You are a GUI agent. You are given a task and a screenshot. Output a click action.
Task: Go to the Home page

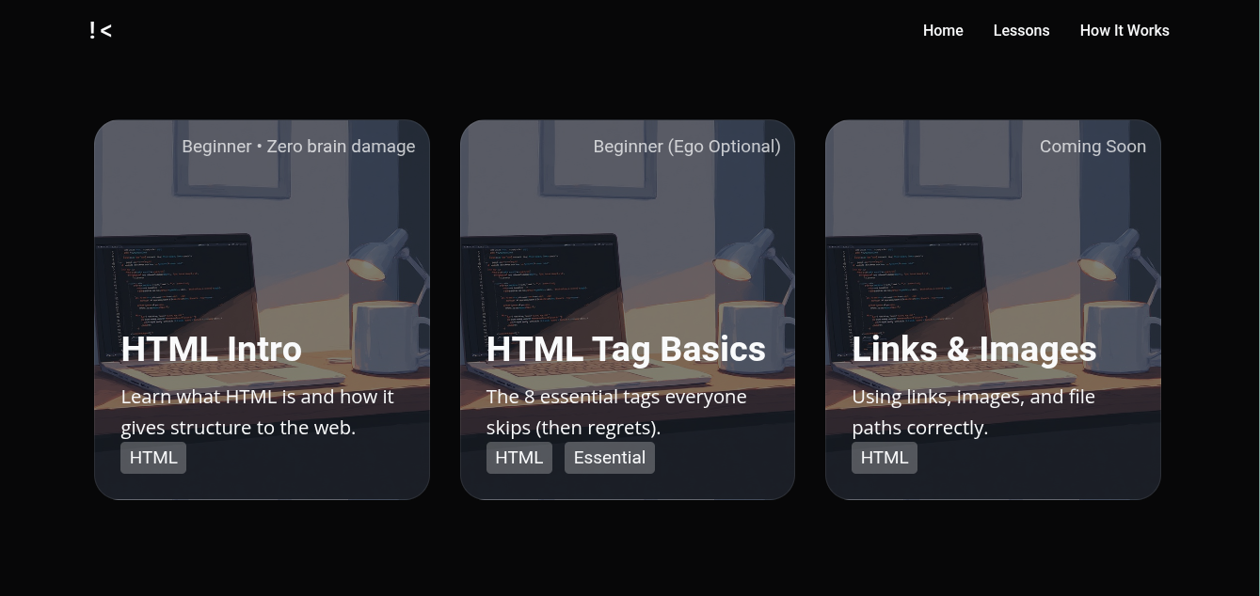pyautogui.click(x=942, y=31)
